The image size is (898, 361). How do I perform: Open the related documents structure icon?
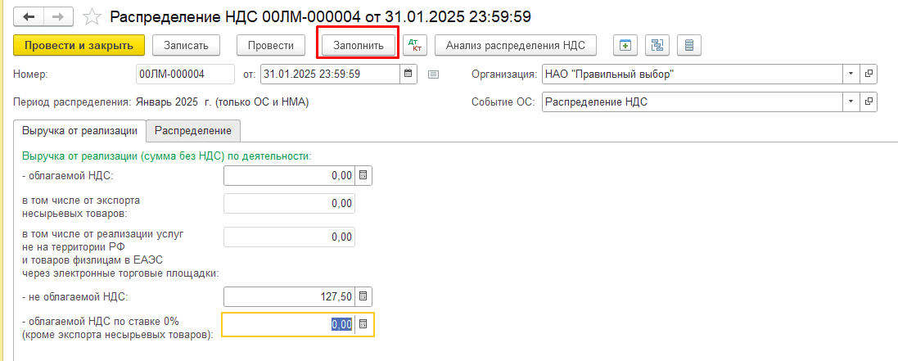coord(657,45)
